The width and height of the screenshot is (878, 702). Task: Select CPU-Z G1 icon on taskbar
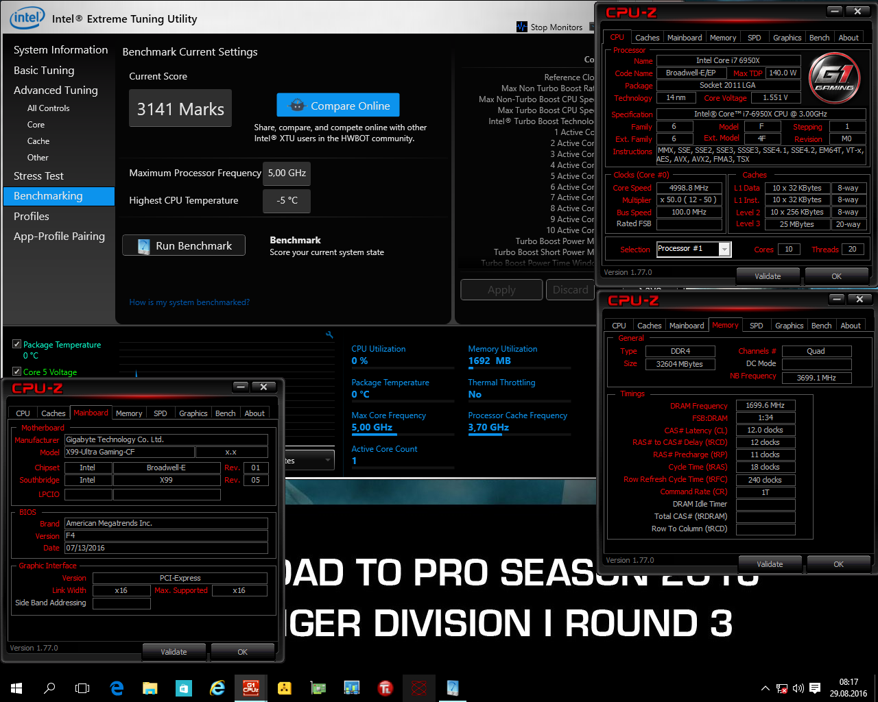[x=250, y=688]
